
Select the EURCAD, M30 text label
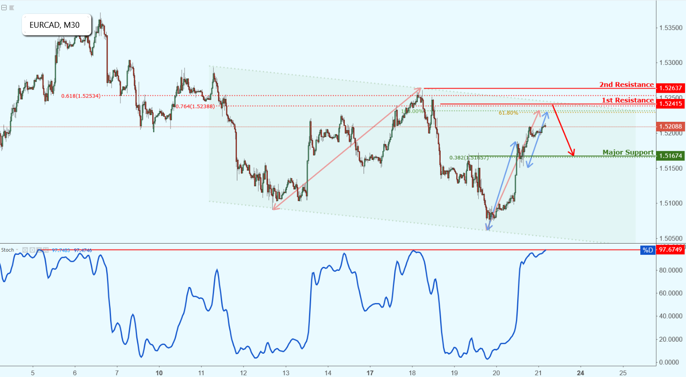[x=55, y=25]
